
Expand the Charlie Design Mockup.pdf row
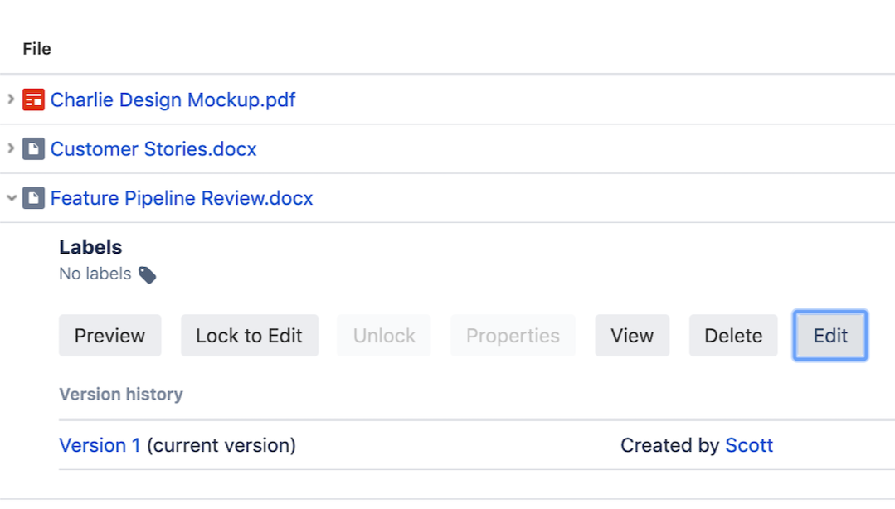11,99
